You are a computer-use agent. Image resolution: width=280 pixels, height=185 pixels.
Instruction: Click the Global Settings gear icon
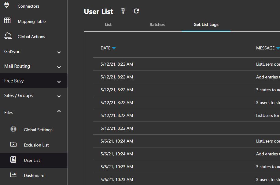[13, 129]
